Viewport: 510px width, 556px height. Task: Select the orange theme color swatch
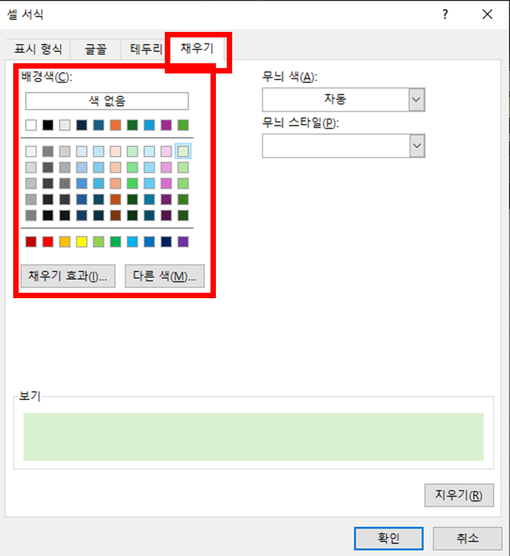coord(115,125)
